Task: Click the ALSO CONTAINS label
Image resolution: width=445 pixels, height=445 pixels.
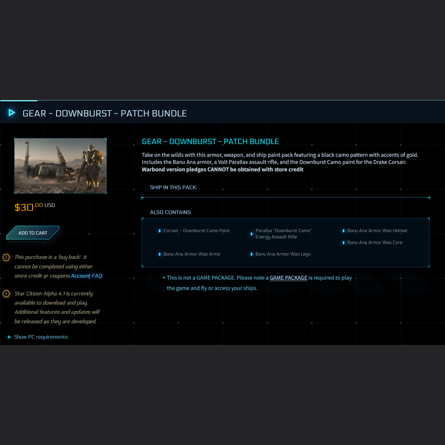Action: [x=170, y=212]
